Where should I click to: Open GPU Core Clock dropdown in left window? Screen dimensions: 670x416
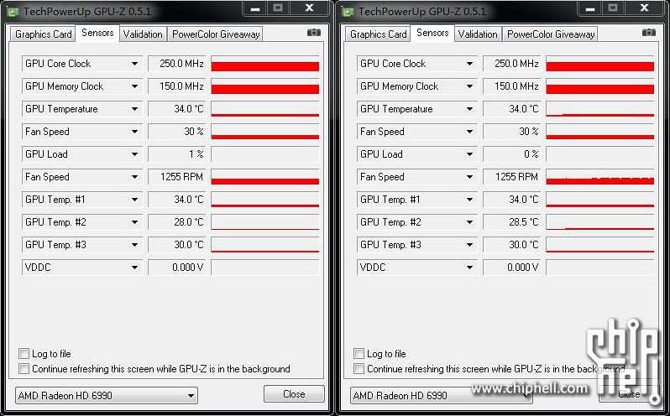pos(82,64)
